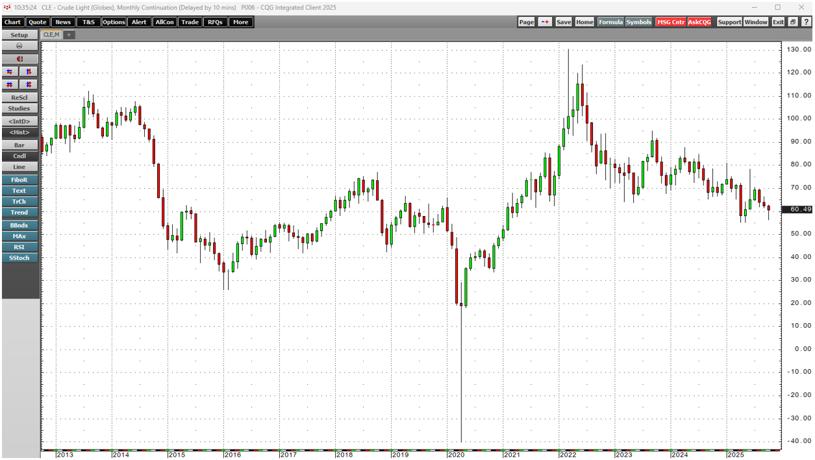Open the More menu
The width and height of the screenshot is (815, 460).
tap(240, 22)
